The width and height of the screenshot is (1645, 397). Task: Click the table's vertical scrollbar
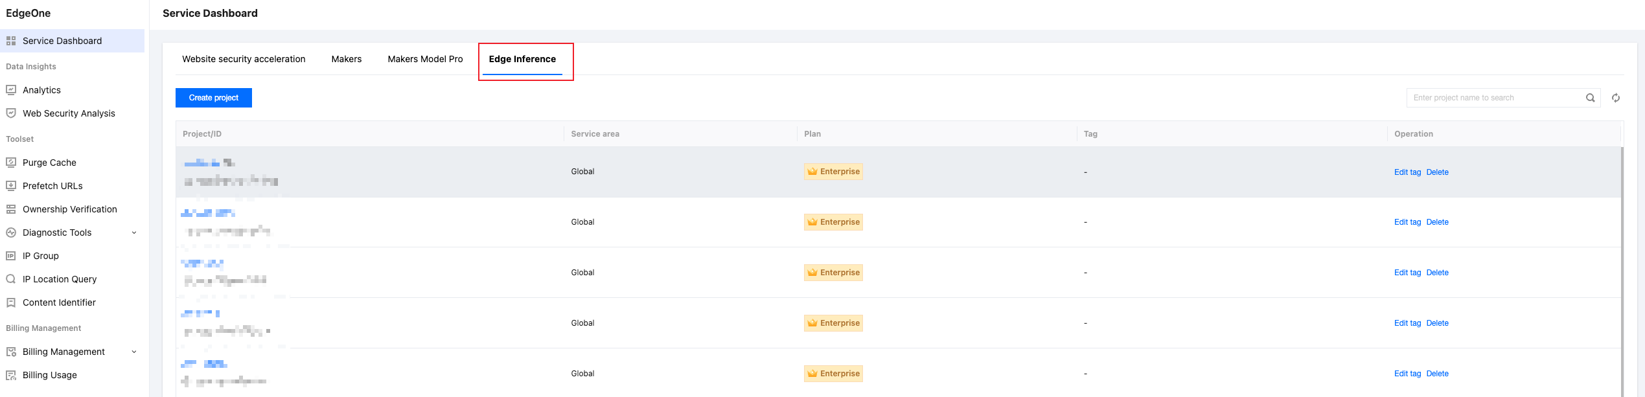pos(1622,272)
